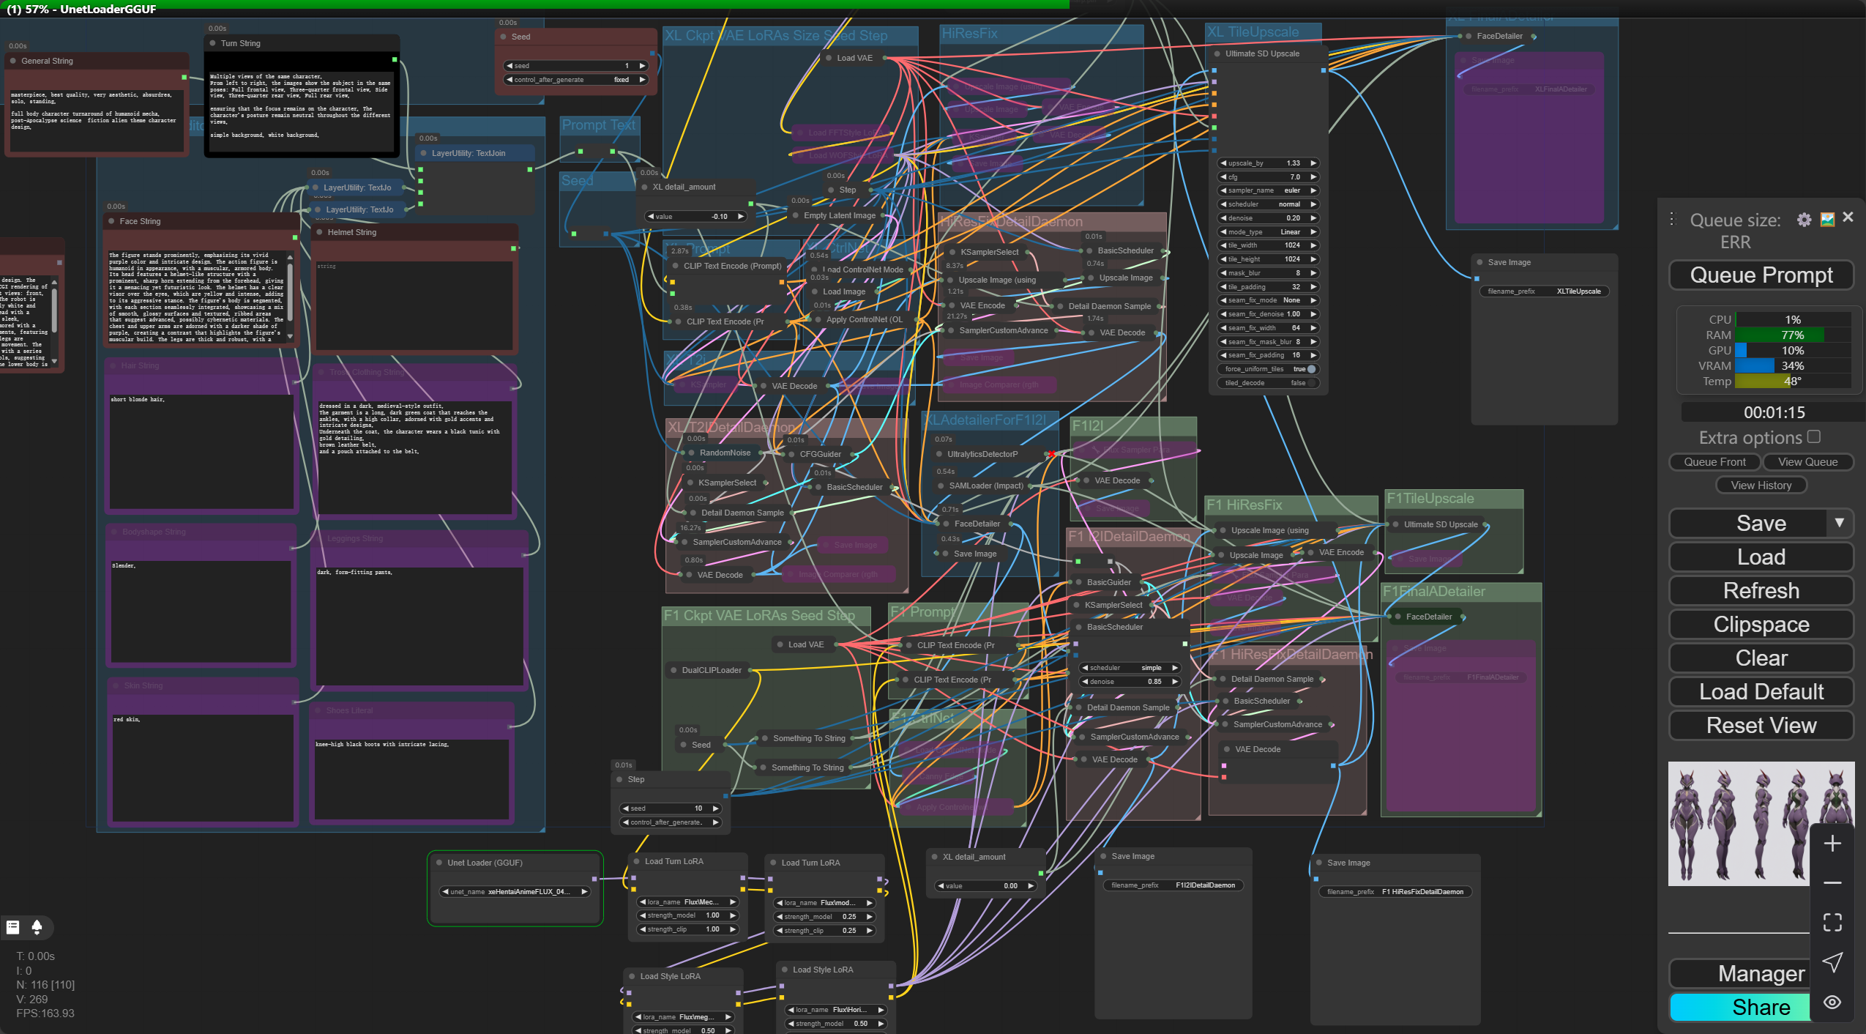
Task: Click the bell notification icon at bottom-left
Action: point(37,927)
